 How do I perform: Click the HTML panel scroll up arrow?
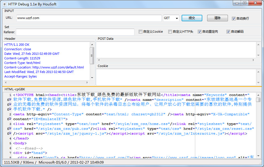(258, 95)
